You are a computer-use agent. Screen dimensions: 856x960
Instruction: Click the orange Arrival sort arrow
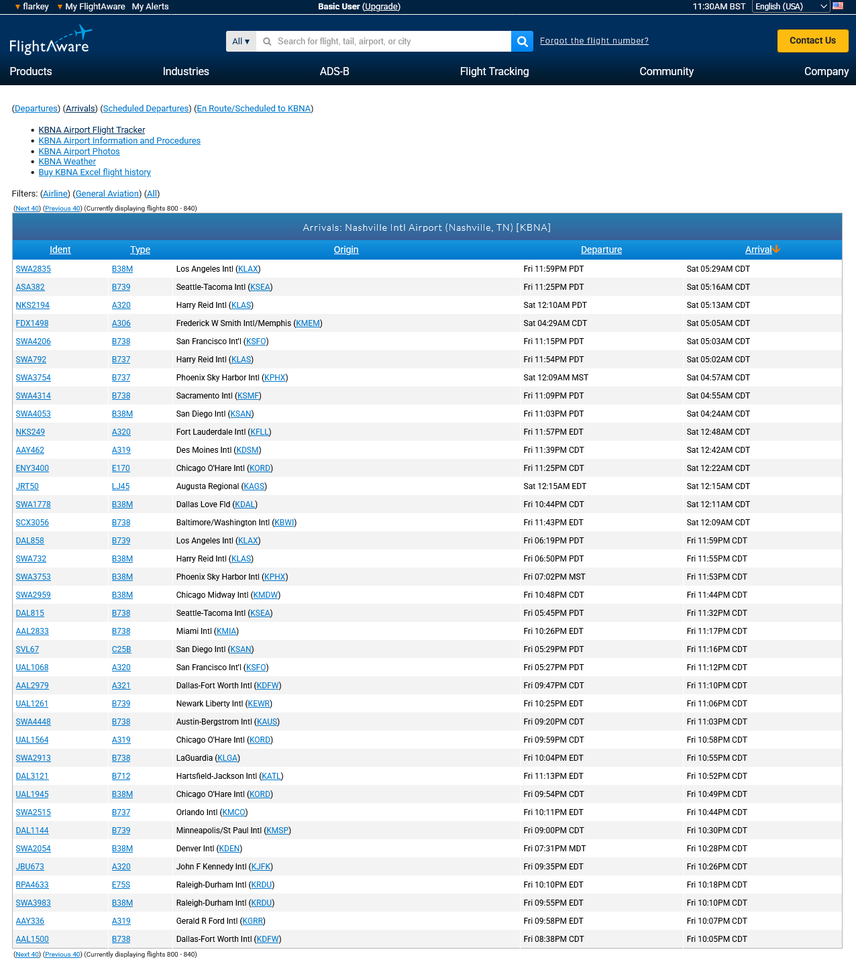(x=777, y=250)
